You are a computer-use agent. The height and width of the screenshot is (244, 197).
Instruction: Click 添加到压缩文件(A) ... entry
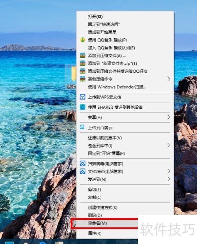pos(125,55)
